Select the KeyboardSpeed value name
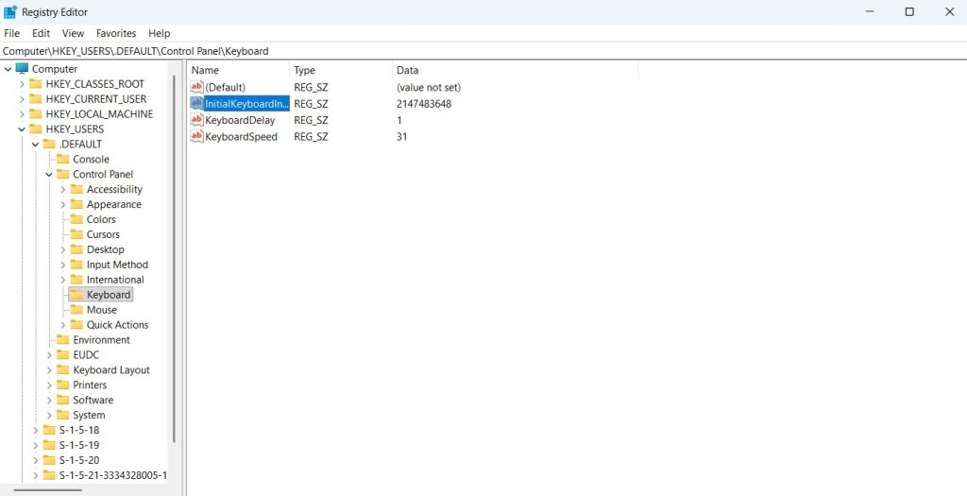 tap(241, 136)
